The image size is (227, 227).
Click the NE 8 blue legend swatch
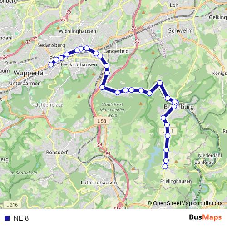click(7, 218)
